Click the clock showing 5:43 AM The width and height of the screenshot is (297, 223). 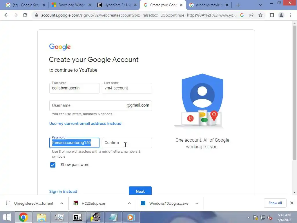tap(284, 215)
